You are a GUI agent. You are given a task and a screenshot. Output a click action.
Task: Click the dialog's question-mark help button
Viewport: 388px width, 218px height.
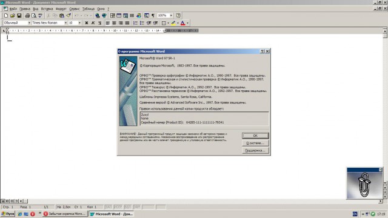coord(263,51)
